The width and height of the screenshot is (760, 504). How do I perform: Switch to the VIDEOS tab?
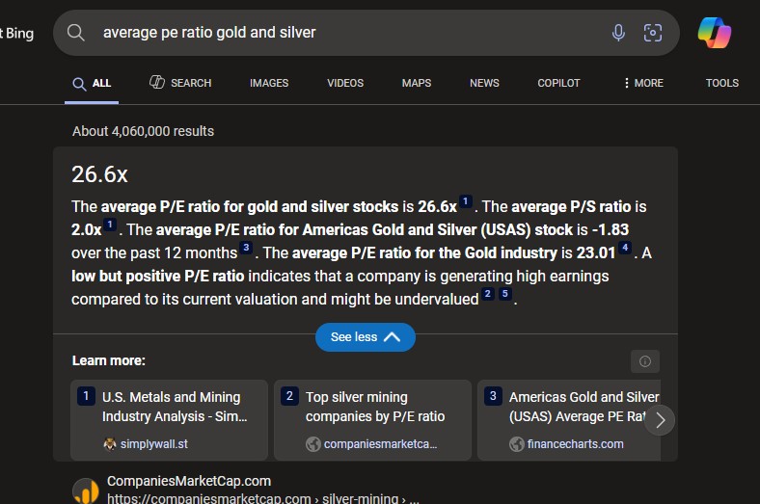click(345, 83)
